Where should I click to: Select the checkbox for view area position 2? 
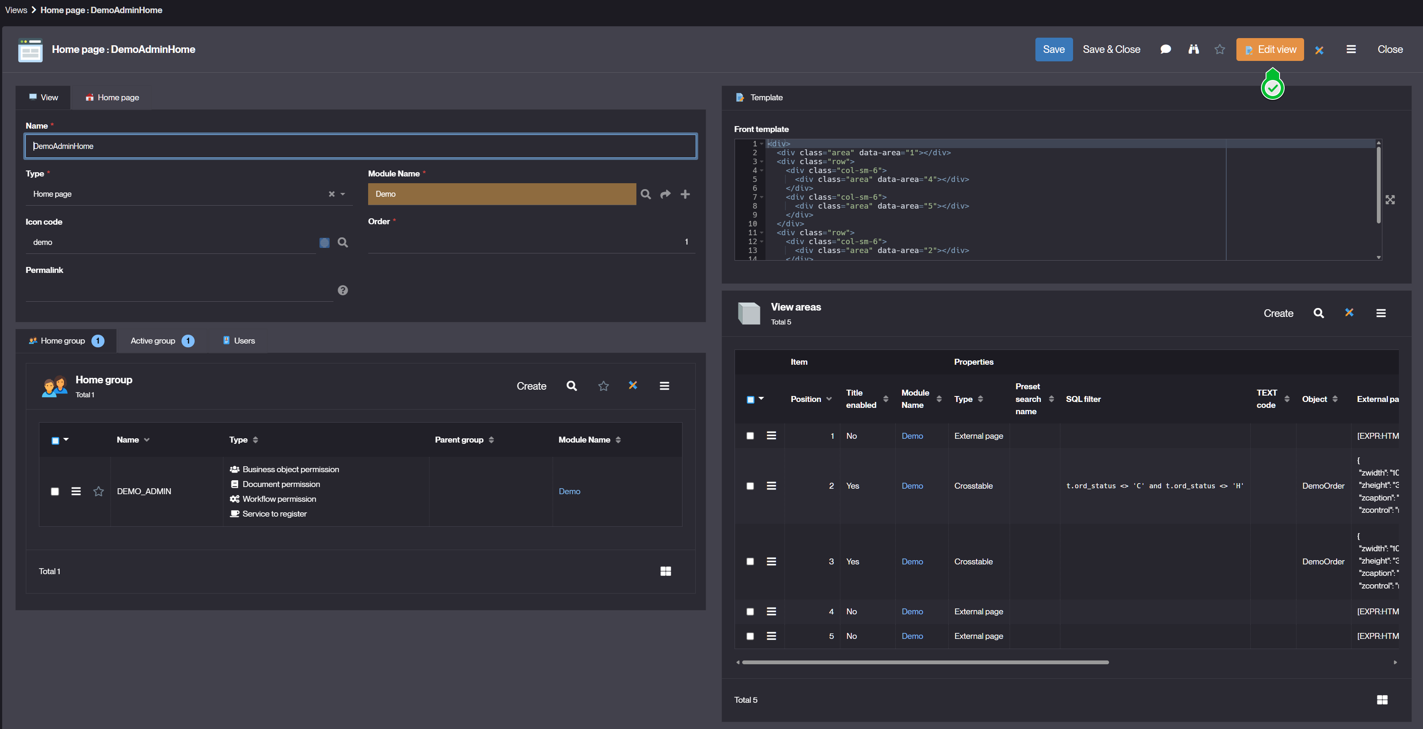750,486
